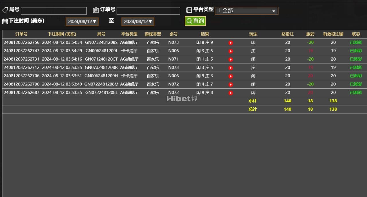
Task: Select order number 240812037262756
Action: (21, 42)
